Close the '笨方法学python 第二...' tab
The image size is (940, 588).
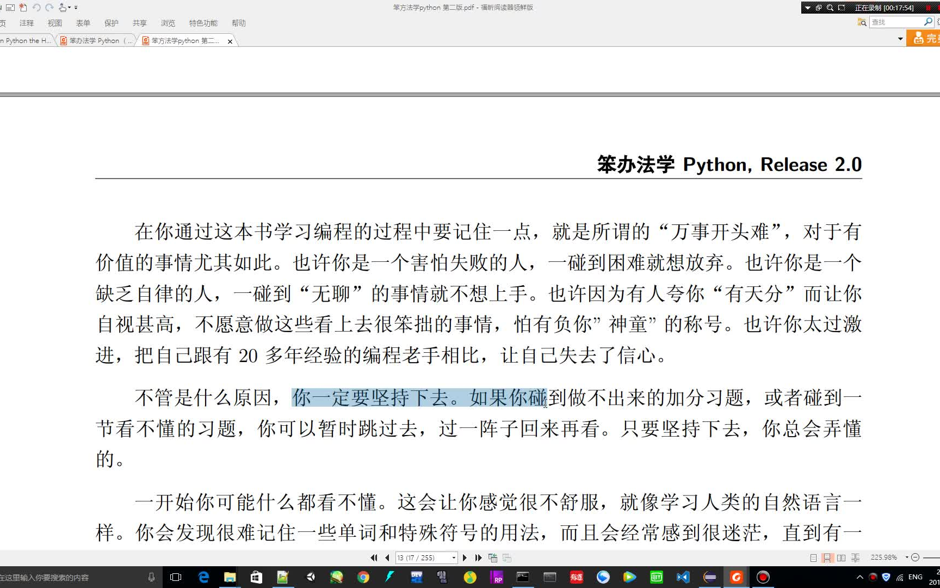230,41
